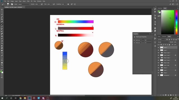Add layer style with fx icon
The width and height of the screenshot is (179, 100).
point(163,95)
